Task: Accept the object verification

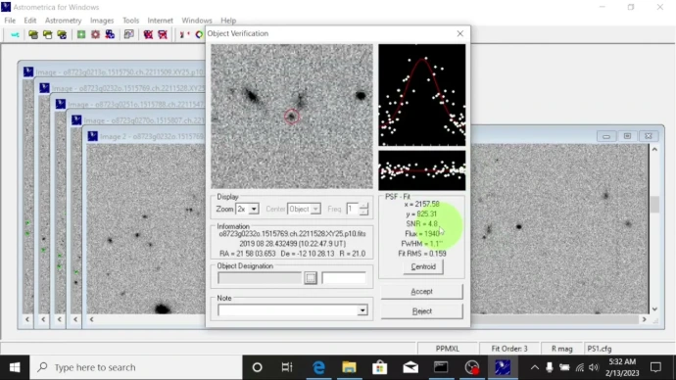Action: pyautogui.click(x=421, y=292)
